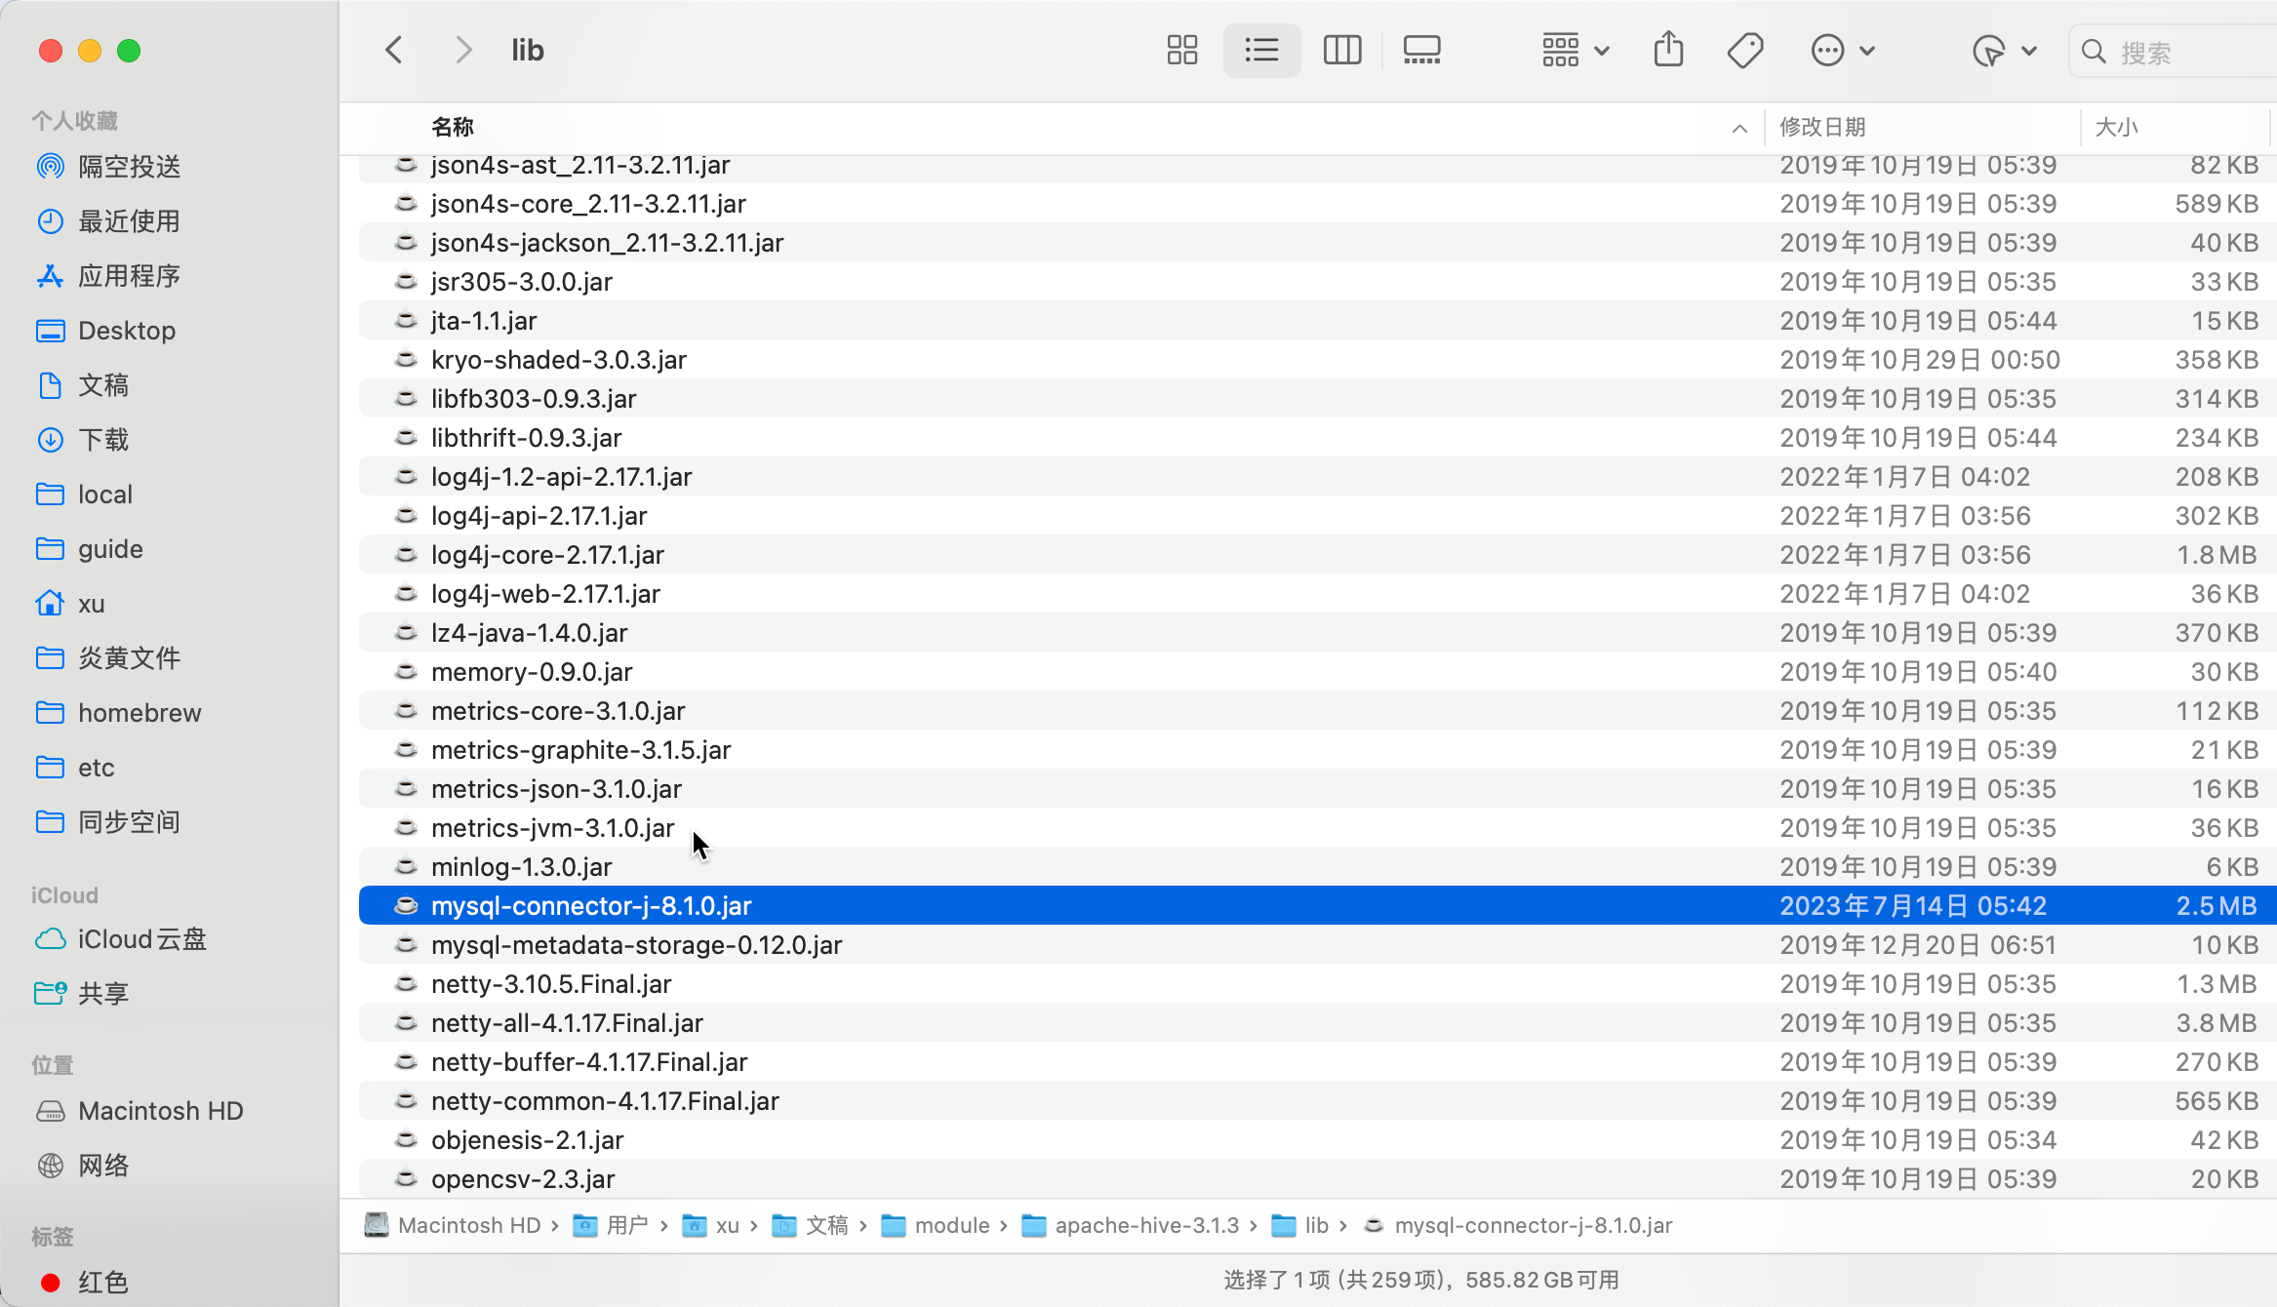Go to module folder in path bar
This screenshot has height=1307, width=2277.
point(951,1226)
